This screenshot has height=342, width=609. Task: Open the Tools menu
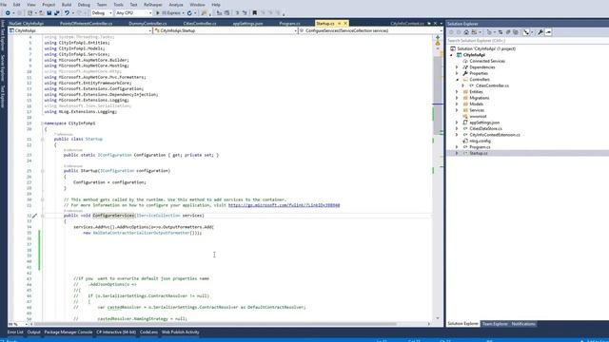(x=118, y=5)
